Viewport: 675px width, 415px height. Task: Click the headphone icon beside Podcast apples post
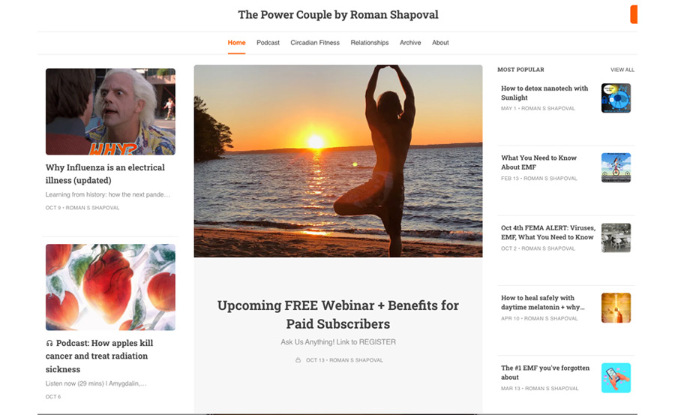pyautogui.click(x=49, y=344)
